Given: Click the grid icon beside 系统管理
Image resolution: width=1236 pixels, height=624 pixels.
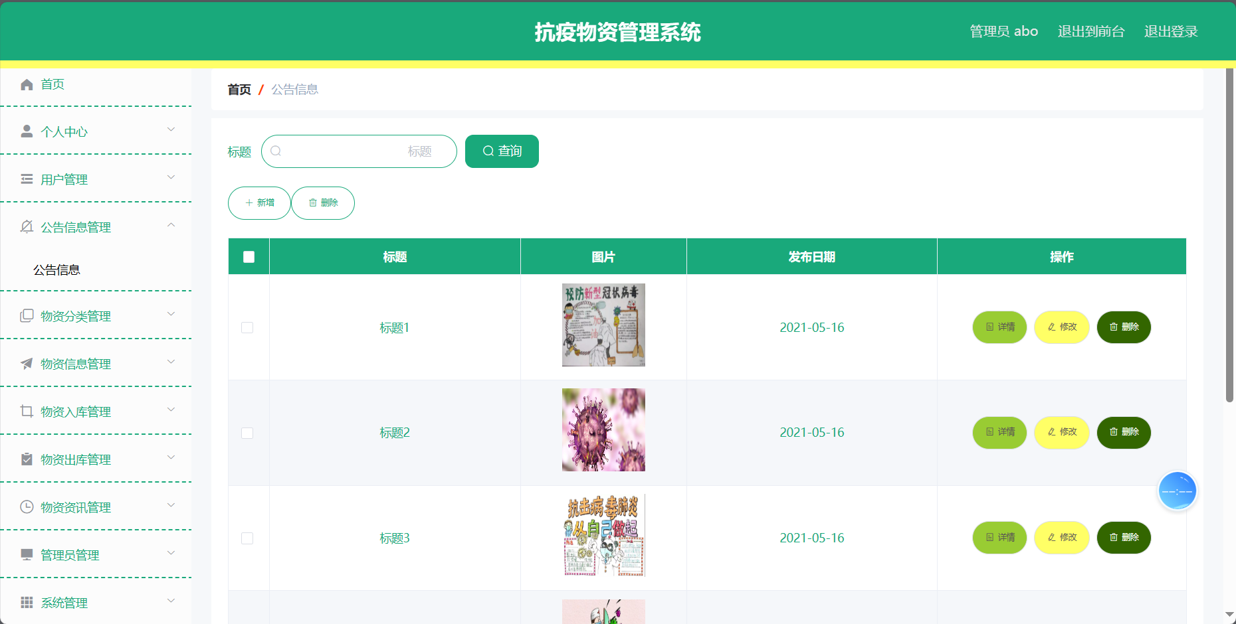Looking at the screenshot, I should 27,603.
